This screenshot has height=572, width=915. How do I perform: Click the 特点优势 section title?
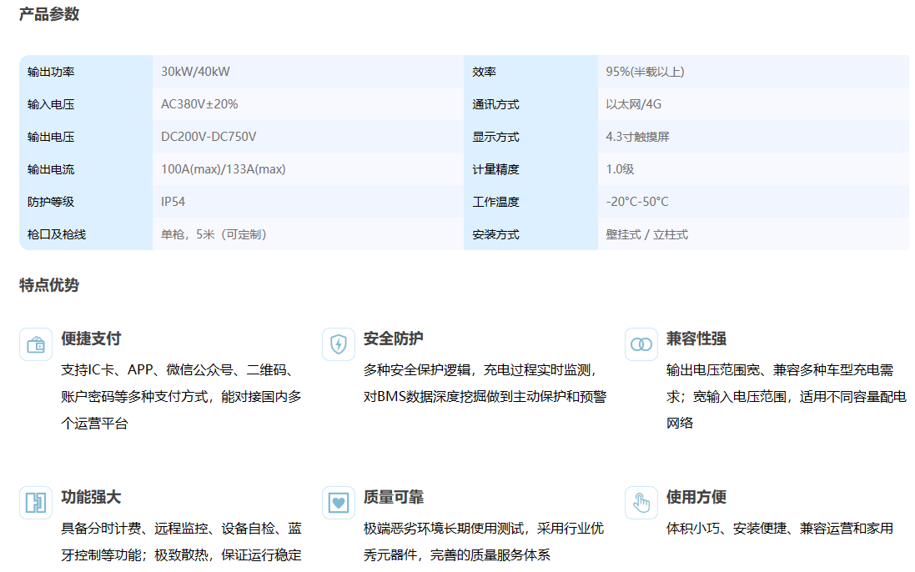[x=49, y=285]
